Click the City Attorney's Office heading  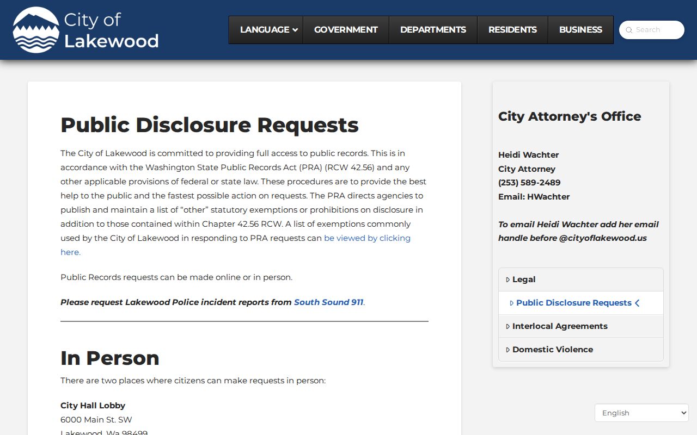pyautogui.click(x=570, y=116)
